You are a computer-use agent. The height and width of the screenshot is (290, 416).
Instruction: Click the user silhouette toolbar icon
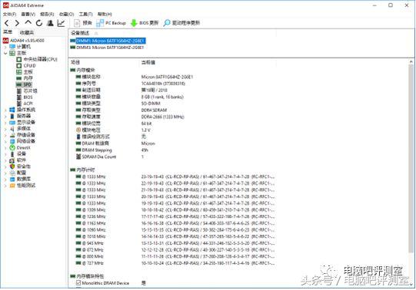[50, 23]
